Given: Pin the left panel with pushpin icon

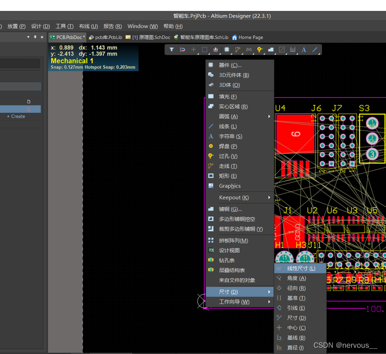Looking at the screenshot, I should click(35, 37).
